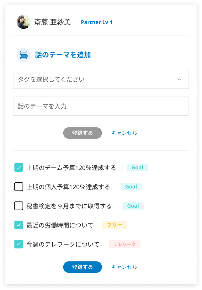Click キャンセル next to the gray register button
This screenshot has width=202, height=290.
(124, 133)
